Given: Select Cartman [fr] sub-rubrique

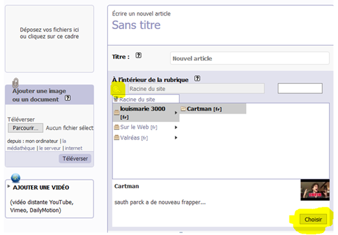Looking at the screenshot, I should pyautogui.click(x=213, y=109).
